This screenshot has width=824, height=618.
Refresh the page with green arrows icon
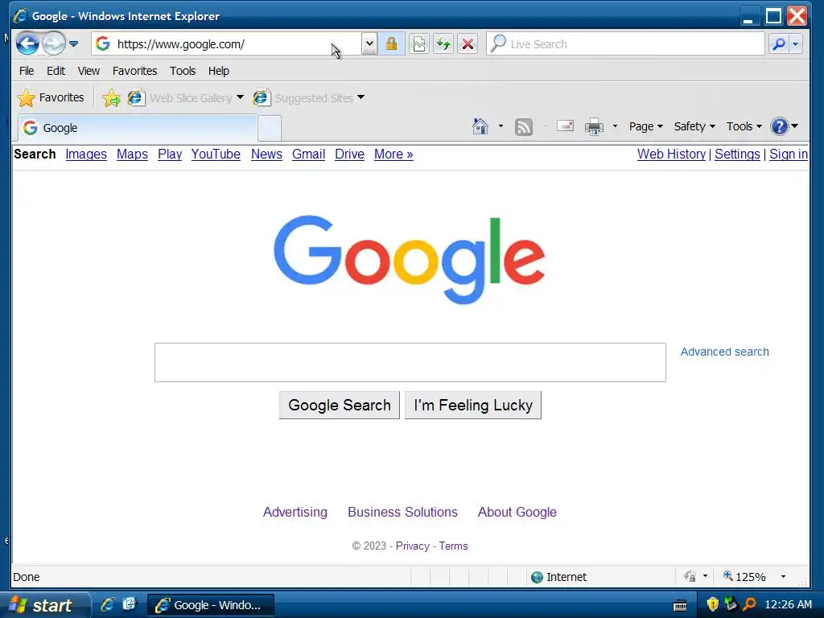point(443,44)
